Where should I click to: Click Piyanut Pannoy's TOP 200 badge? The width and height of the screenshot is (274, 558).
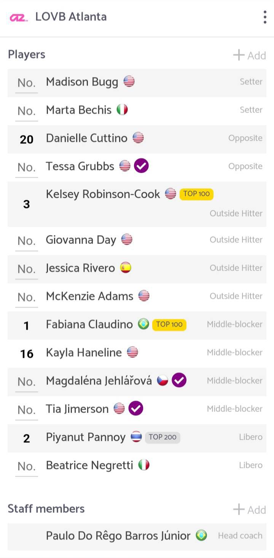coord(162,437)
